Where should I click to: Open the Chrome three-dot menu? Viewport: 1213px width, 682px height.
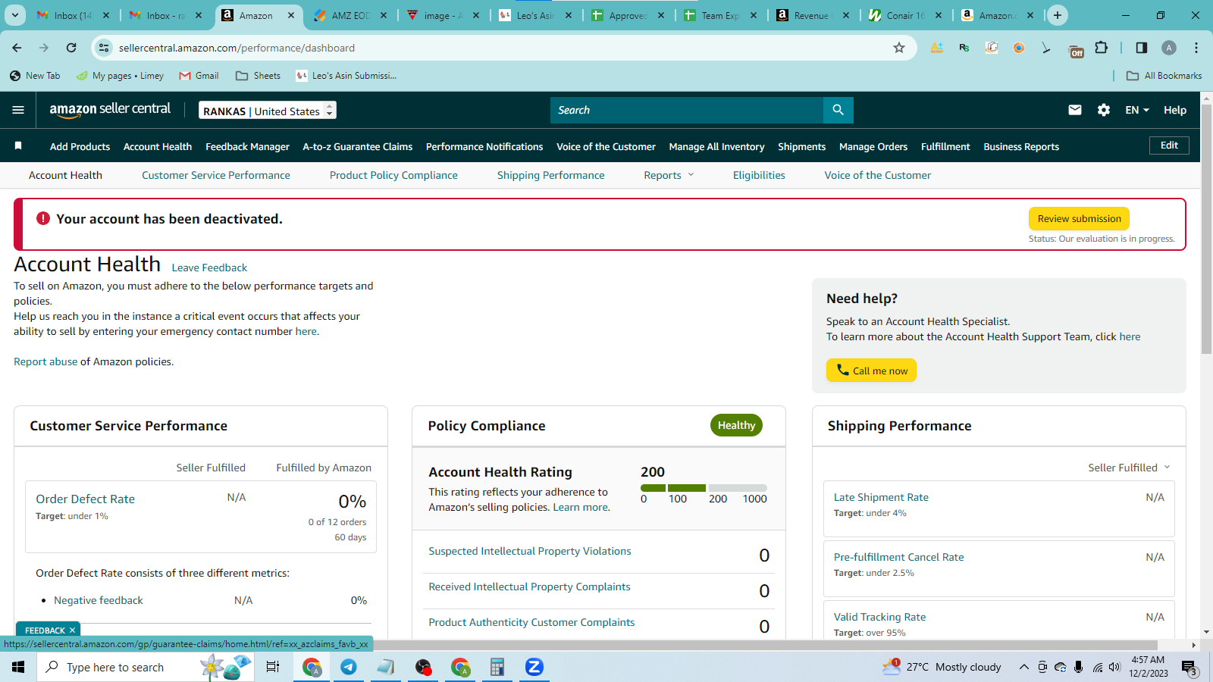tap(1196, 48)
